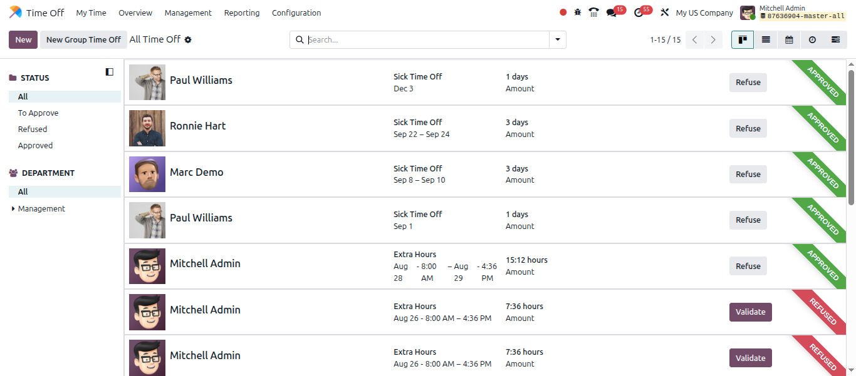Image resolution: width=856 pixels, height=376 pixels.
Task: Refuse Mitchell Admin 15:12 hours request
Action: [x=748, y=266]
